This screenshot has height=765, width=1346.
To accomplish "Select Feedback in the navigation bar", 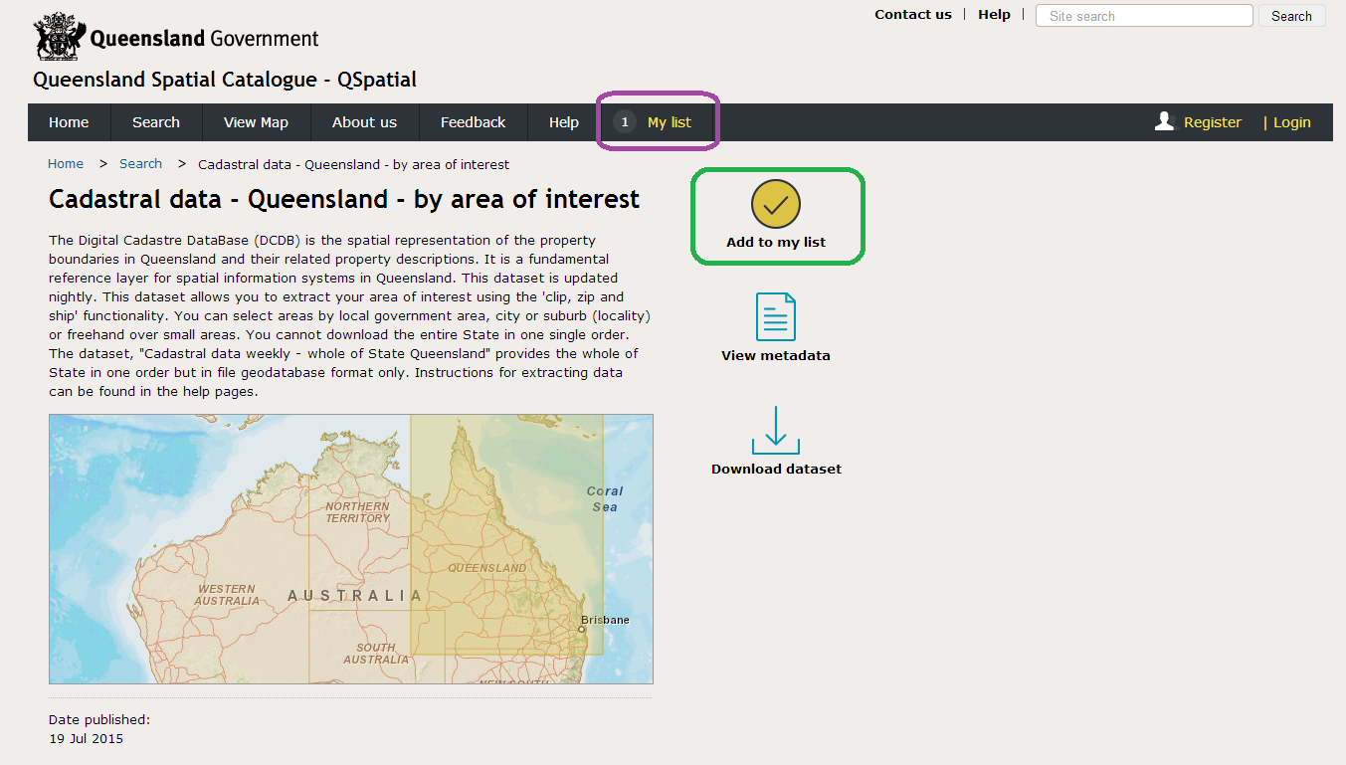I will click(x=474, y=122).
